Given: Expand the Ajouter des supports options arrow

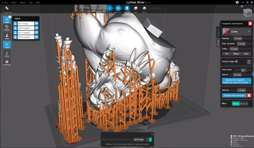Looking at the screenshot, I should 250,81.
